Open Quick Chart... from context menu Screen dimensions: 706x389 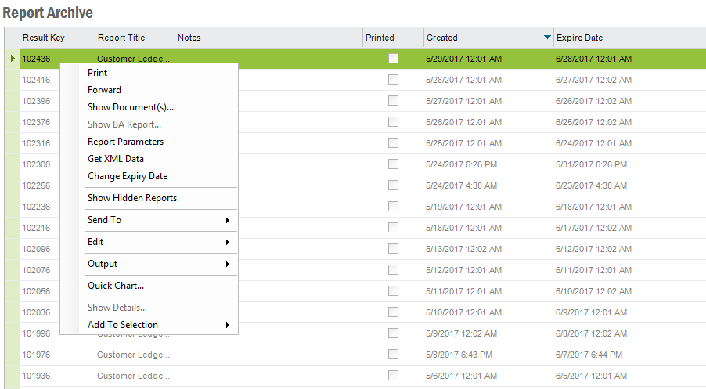(x=116, y=286)
